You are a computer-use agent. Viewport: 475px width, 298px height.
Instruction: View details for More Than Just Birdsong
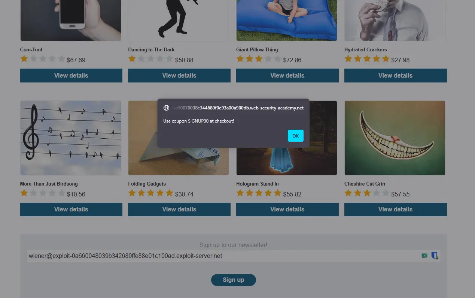pyautogui.click(x=71, y=210)
